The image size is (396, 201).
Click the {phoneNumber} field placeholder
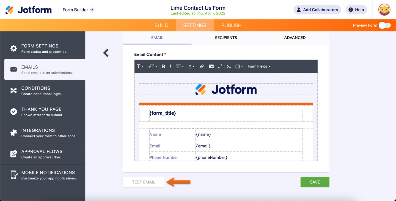tap(211, 157)
